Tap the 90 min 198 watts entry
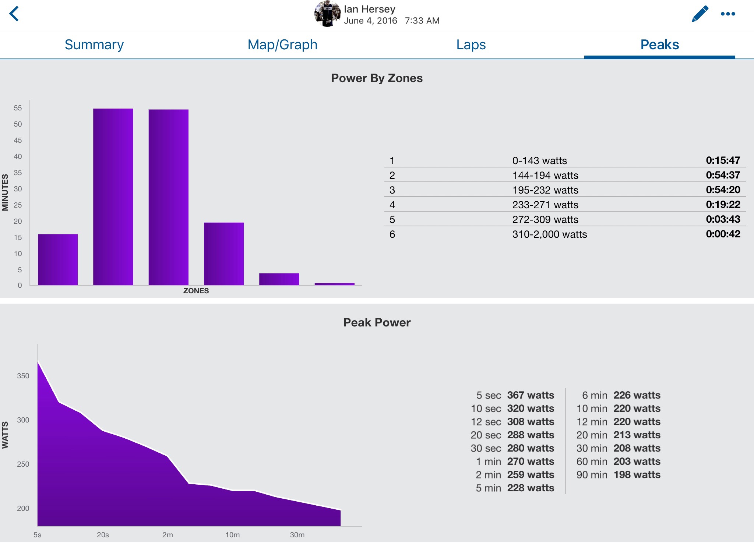 [x=619, y=475]
